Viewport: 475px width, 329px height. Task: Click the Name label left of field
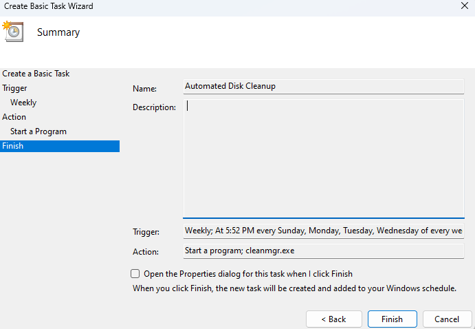(x=144, y=89)
